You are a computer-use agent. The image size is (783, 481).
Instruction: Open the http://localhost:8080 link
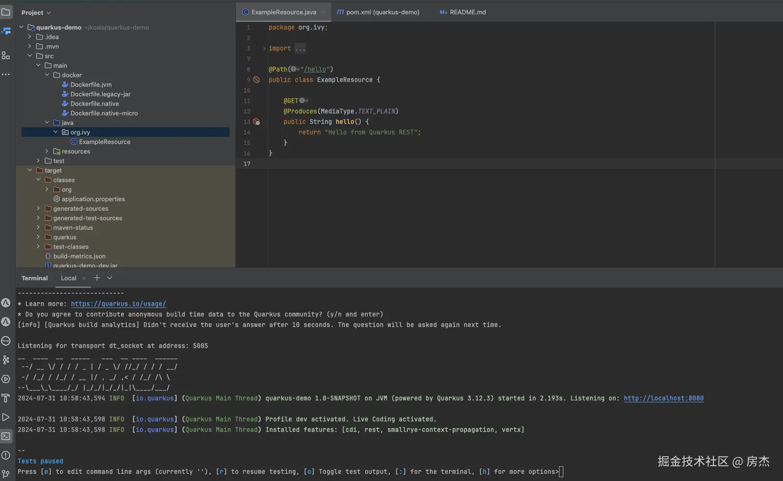[663, 398]
